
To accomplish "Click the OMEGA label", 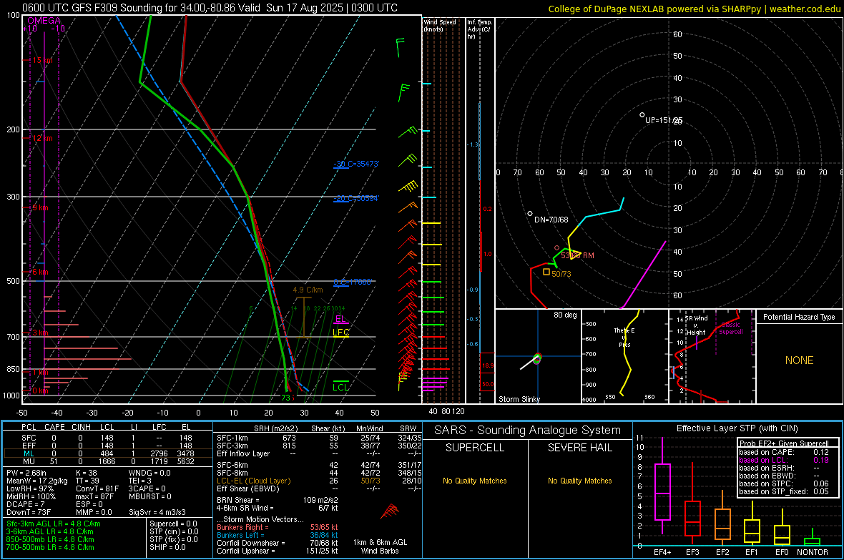I will (44, 21).
